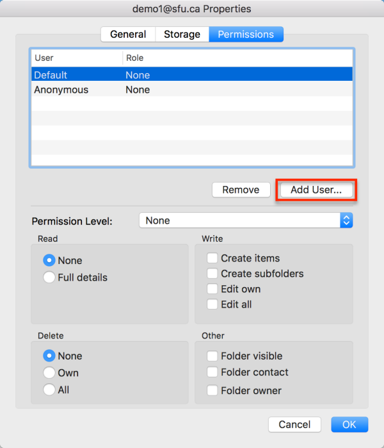Choose None radio under Read
The width and height of the screenshot is (384, 448).
coord(49,261)
